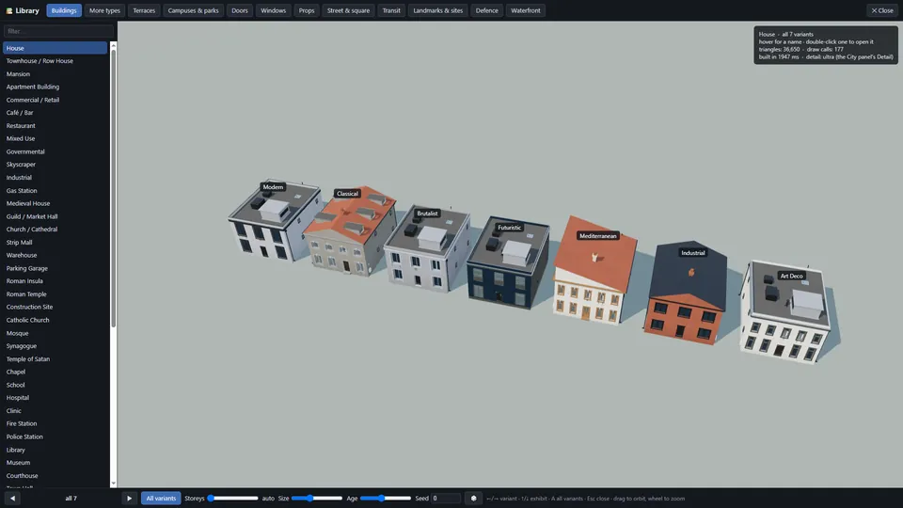The height and width of the screenshot is (508, 903).
Task: Select Medieval House in the list
Action: tap(55, 203)
